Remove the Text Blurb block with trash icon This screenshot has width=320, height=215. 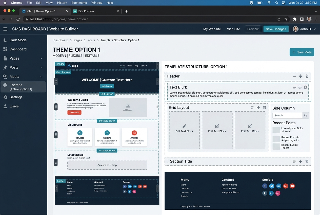[x=305, y=87]
